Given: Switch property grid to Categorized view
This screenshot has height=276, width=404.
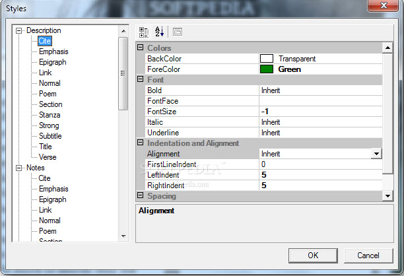Looking at the screenshot, I should pos(145,32).
